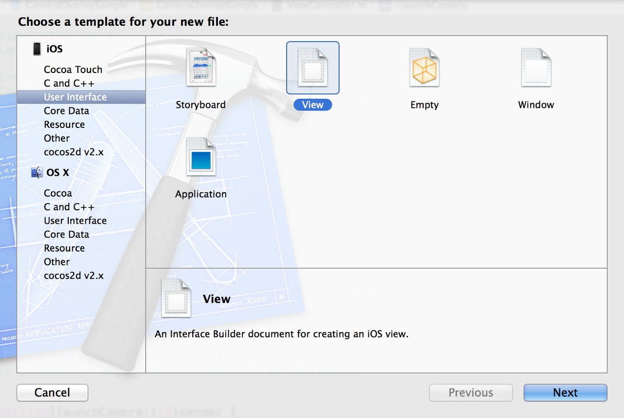The image size is (624, 418).
Task: Select C and C++ under the OS X section
Action: (x=69, y=207)
